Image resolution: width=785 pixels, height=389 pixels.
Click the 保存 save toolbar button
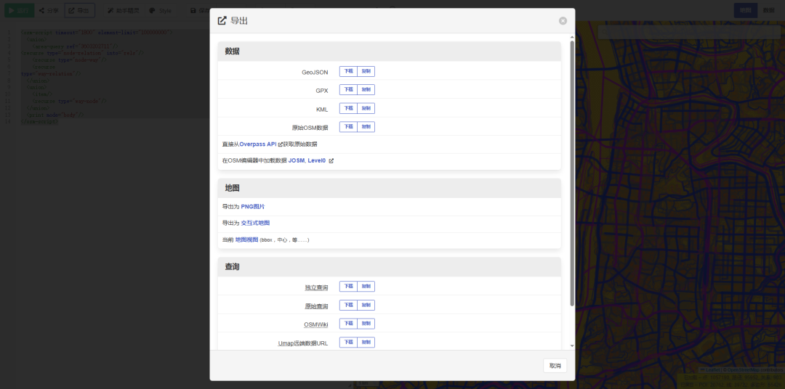click(x=199, y=10)
